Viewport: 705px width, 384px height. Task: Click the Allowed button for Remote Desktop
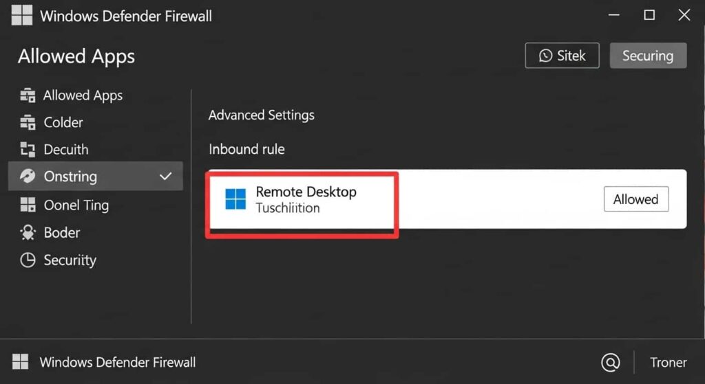(x=636, y=199)
